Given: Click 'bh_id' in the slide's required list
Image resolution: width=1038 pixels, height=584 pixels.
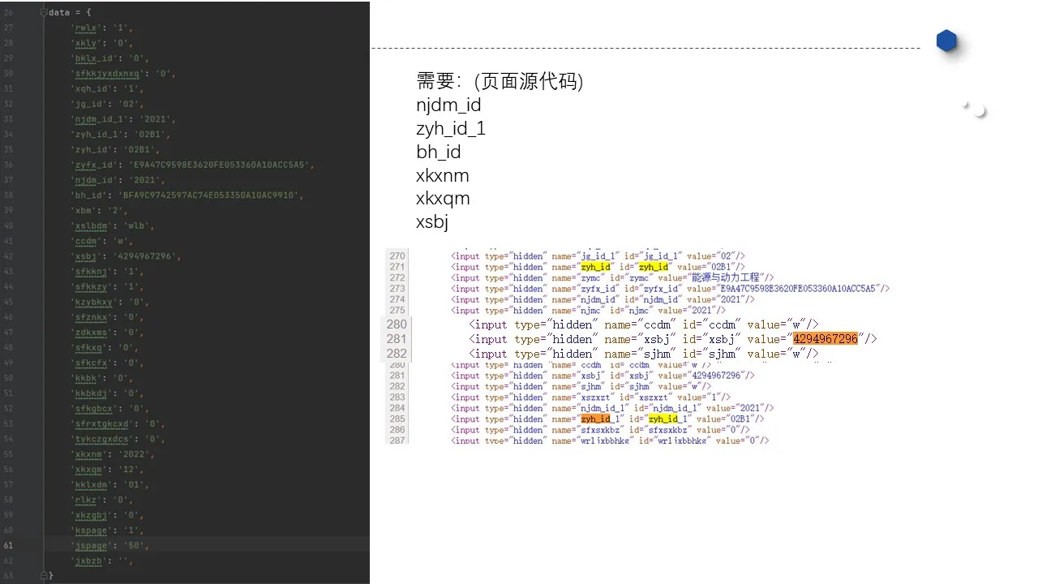Looking at the screenshot, I should (x=439, y=152).
